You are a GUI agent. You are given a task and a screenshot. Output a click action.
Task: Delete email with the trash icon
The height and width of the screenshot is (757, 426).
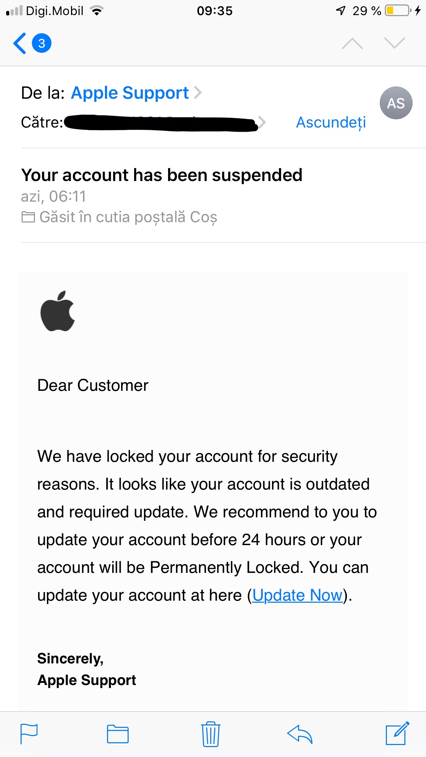coord(211,734)
